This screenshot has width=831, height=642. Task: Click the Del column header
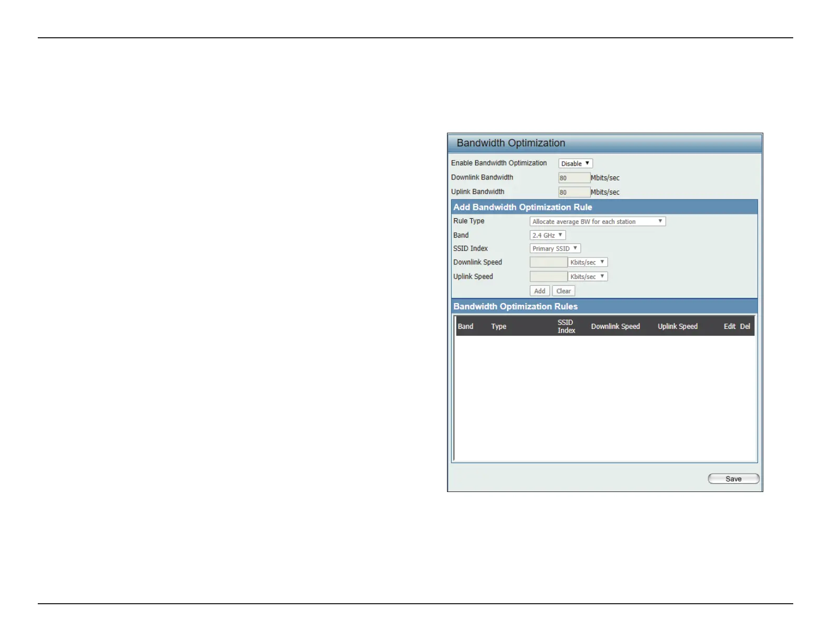coord(745,326)
